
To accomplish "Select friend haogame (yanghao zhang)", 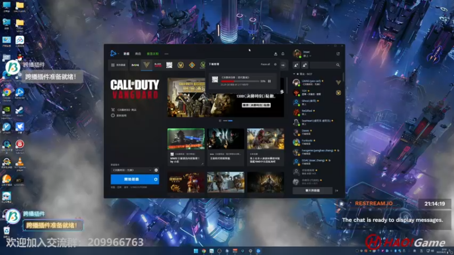I will [317, 152].
